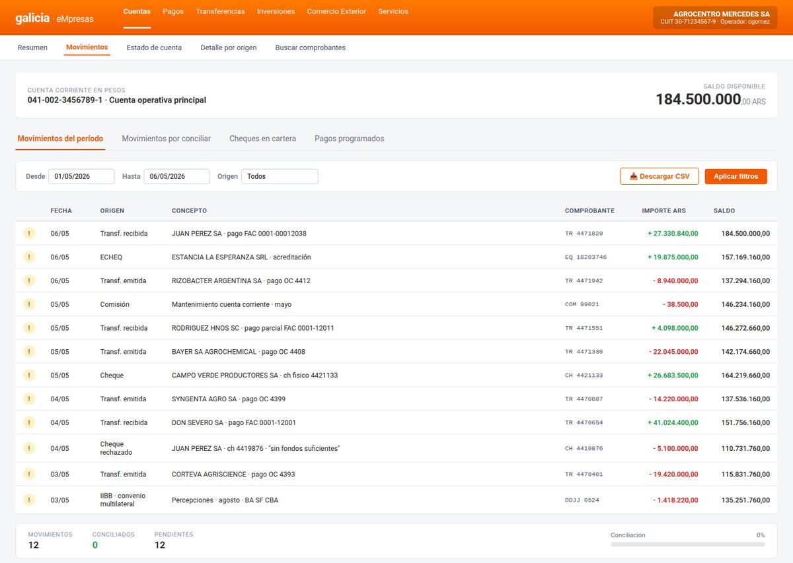Click the SALDO column header
This screenshot has height=563, width=793.
(x=724, y=211)
